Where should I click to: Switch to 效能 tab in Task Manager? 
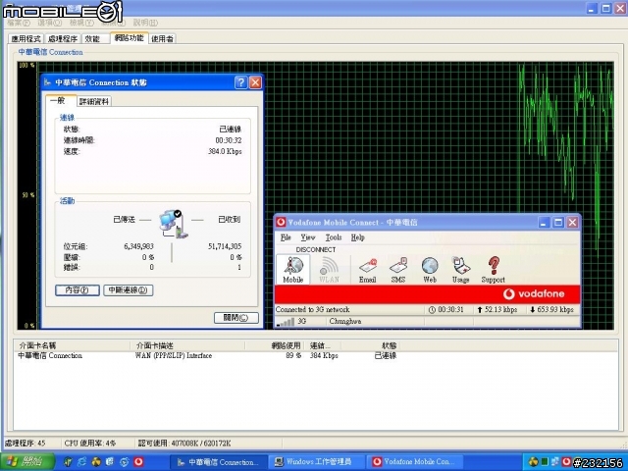[x=94, y=39]
